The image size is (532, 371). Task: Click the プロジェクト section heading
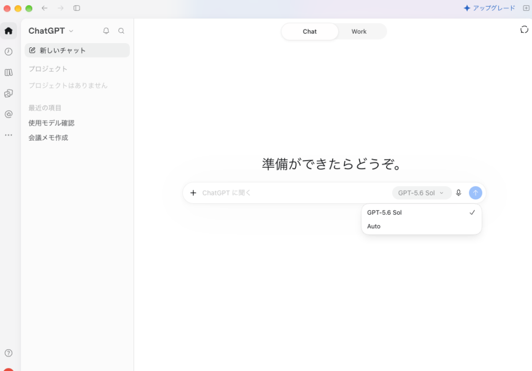[48, 69]
